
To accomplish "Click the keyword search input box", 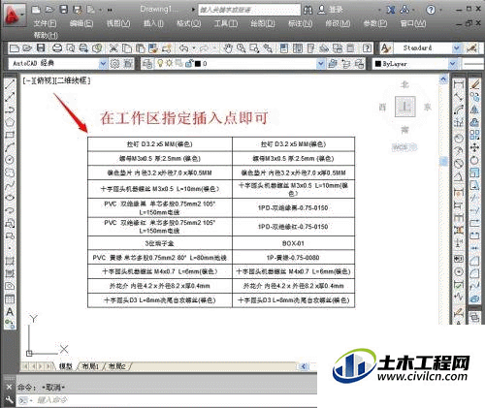I will click(249, 10).
